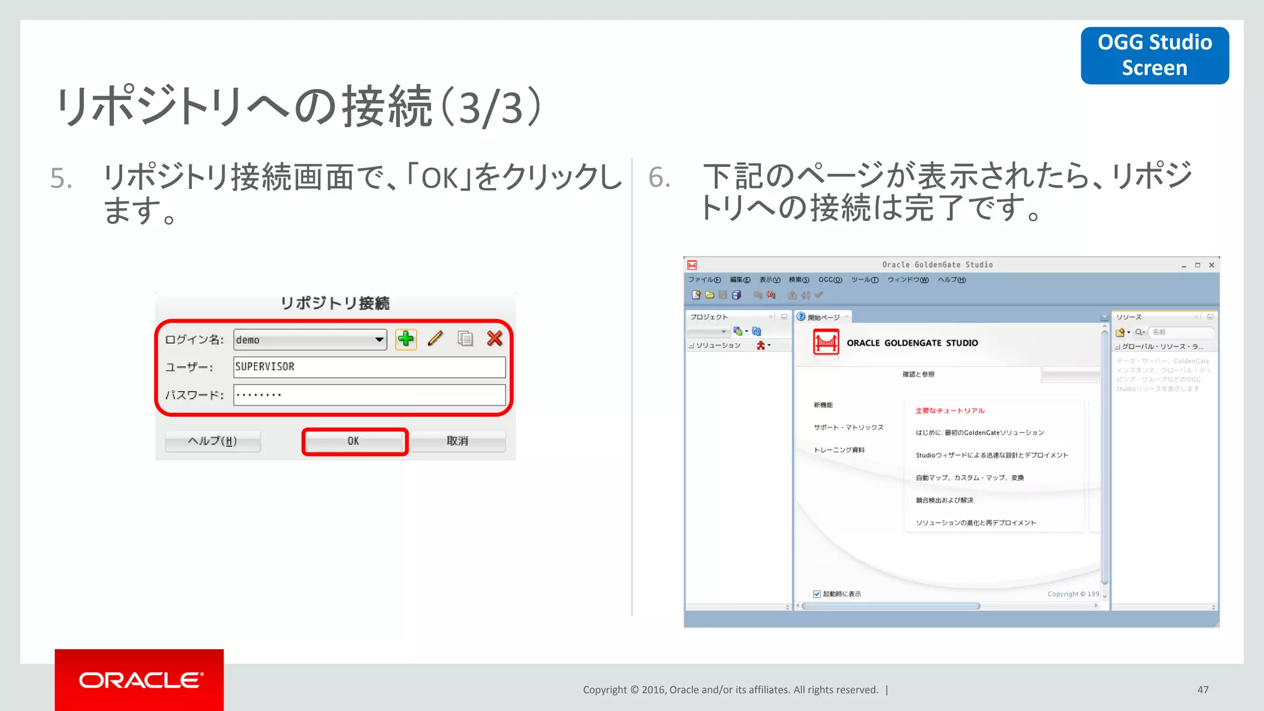Click the password field
The height and width of the screenshot is (711, 1264).
pyautogui.click(x=369, y=395)
